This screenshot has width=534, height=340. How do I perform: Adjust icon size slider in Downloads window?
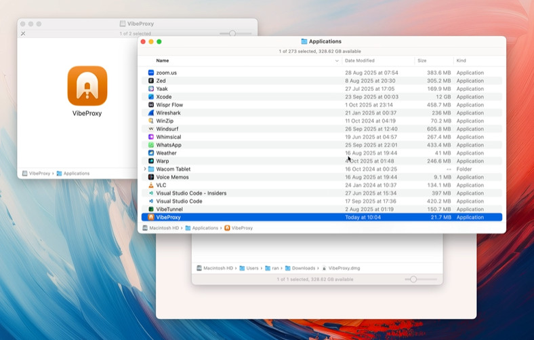pyautogui.click(x=413, y=280)
